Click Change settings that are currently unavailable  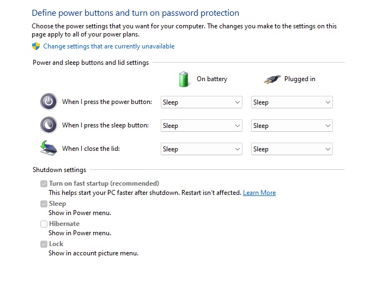click(x=109, y=47)
